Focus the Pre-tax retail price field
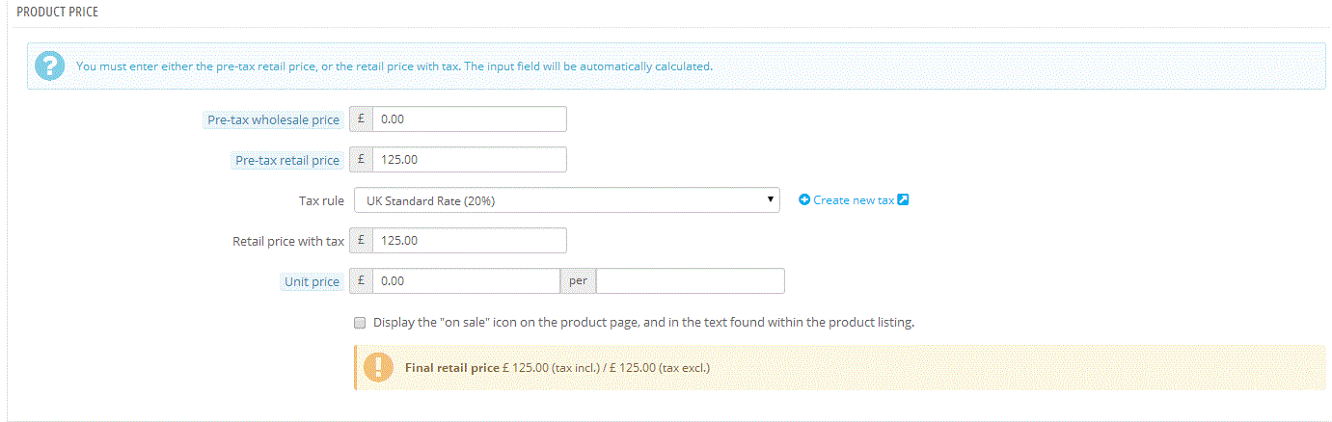 (469, 160)
